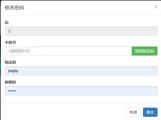Click the 验证码 label text
Screen dimensions: 161x120
10,62
